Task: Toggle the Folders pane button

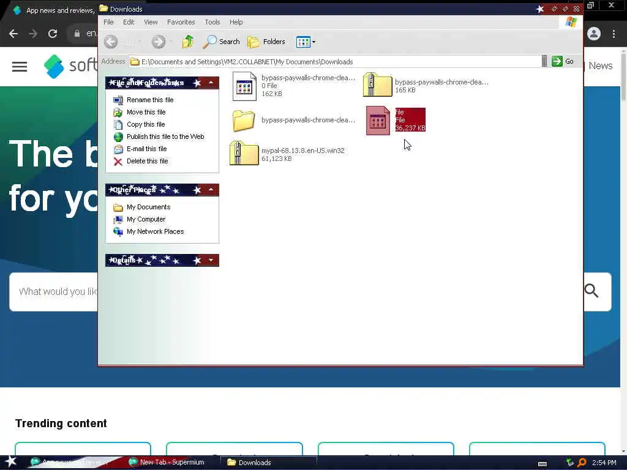Action: 266,42
